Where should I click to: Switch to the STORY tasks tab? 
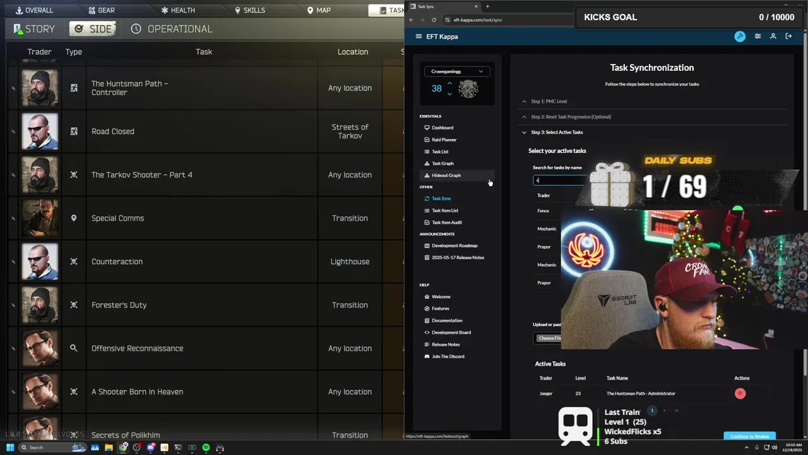(35, 29)
